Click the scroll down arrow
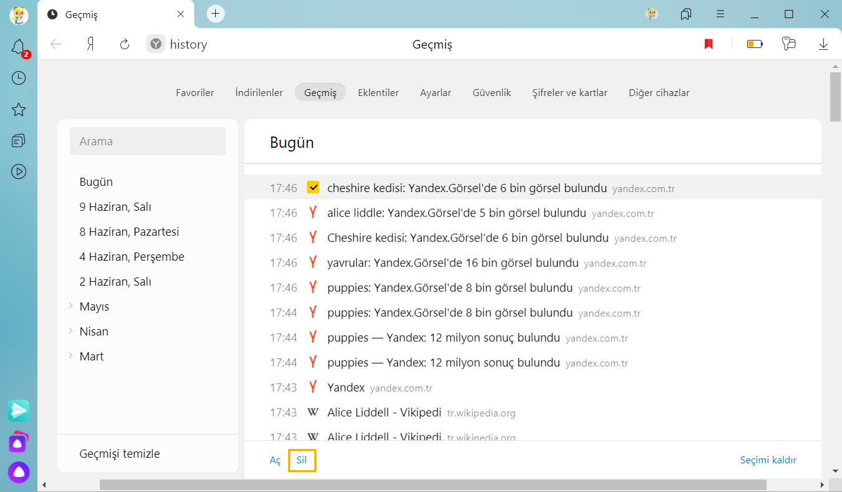This screenshot has width=842, height=492. [835, 471]
